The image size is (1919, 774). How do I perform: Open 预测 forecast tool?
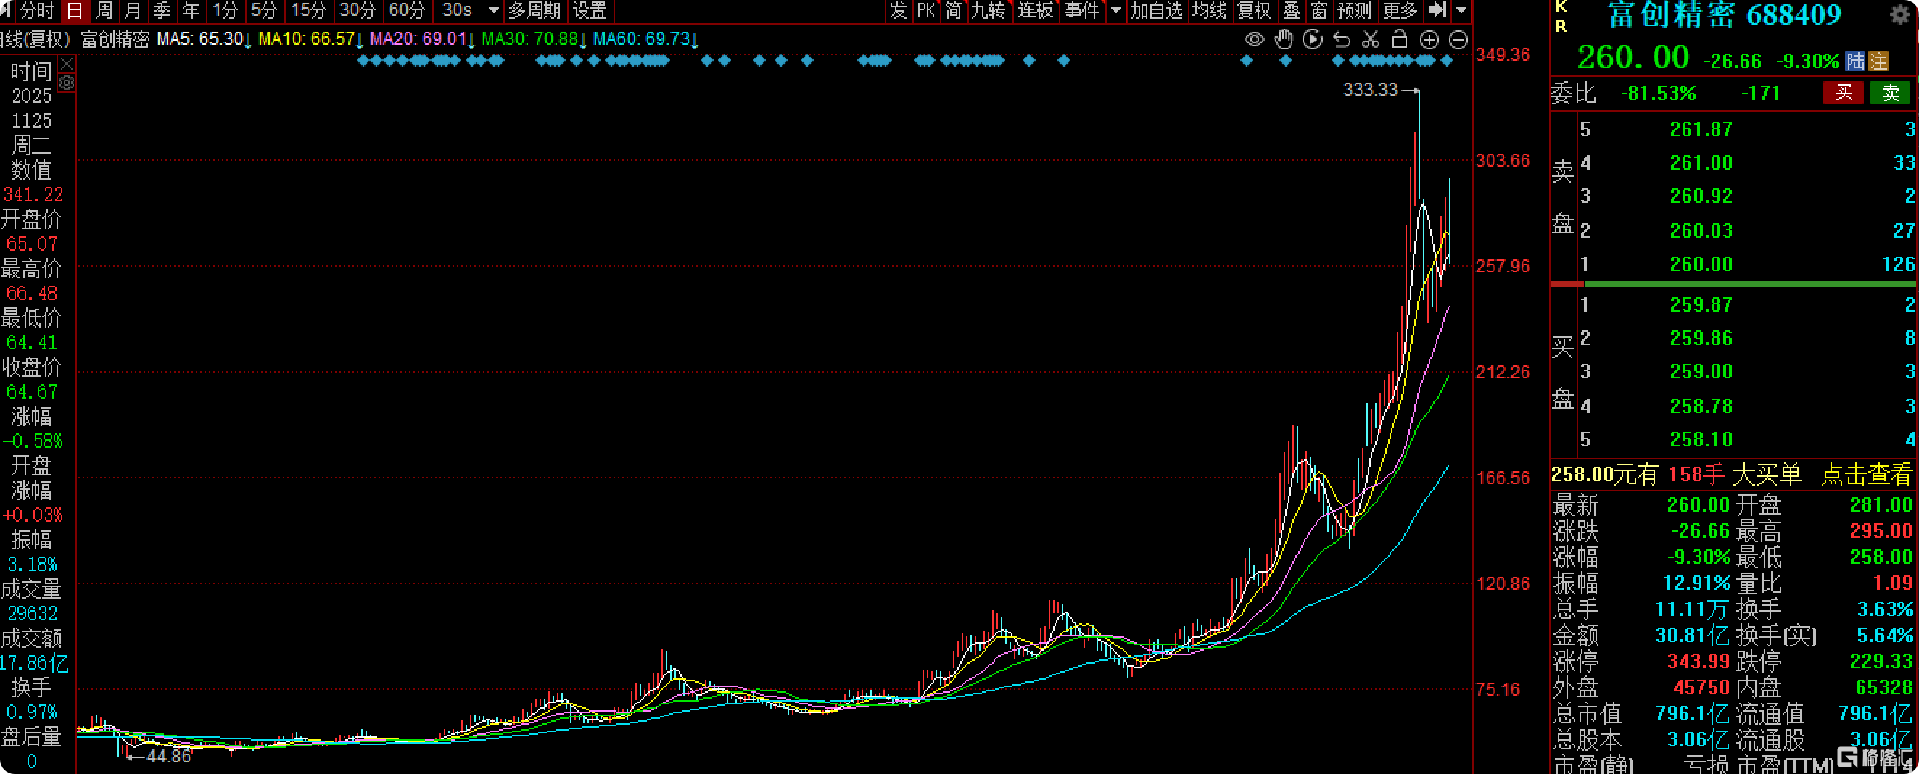(1353, 10)
